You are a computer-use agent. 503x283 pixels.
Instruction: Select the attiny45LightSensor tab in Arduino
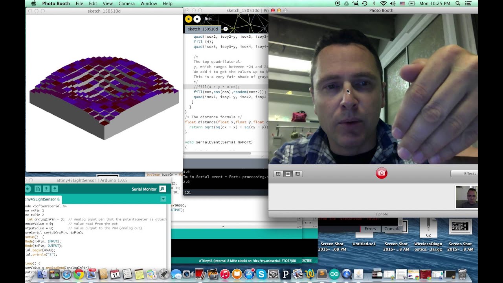[x=42, y=199]
